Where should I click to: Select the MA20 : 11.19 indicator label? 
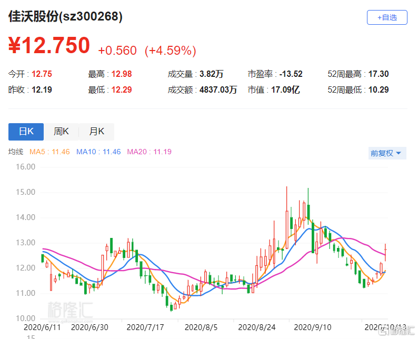[150, 152]
